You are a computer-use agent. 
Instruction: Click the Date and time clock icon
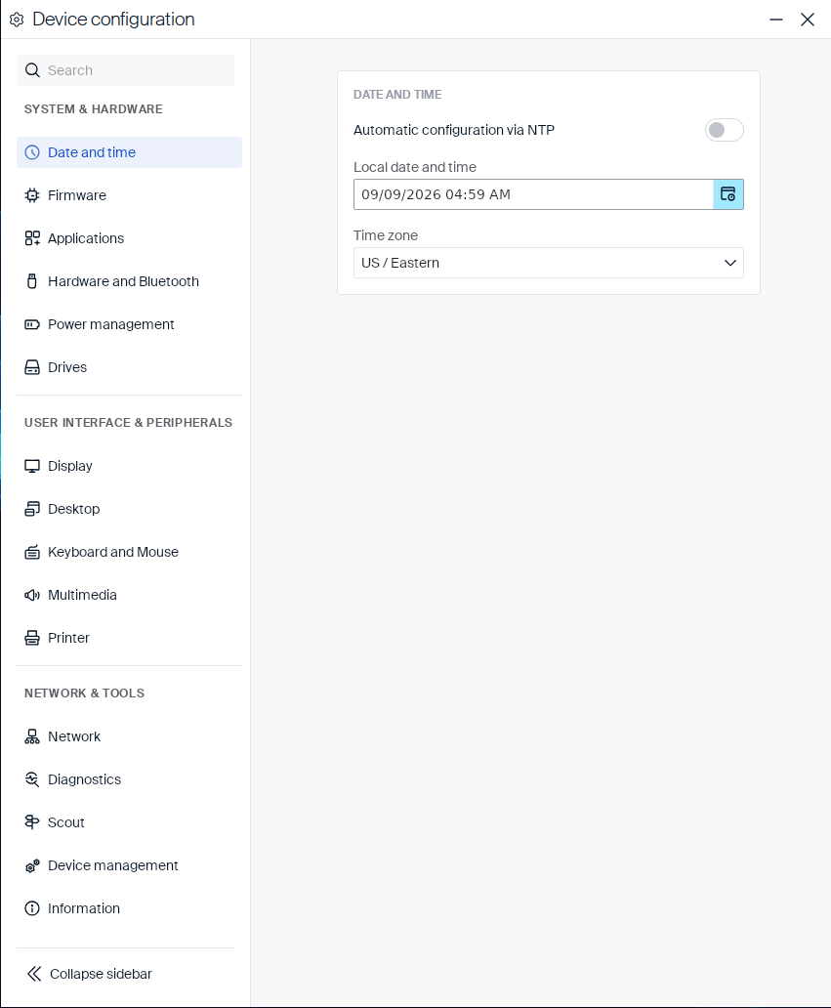32,152
